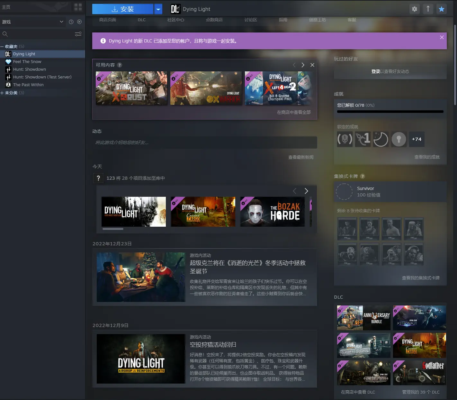457x400 pixels.
Task: Click the added items carousel scrollbar
Action: point(113,229)
